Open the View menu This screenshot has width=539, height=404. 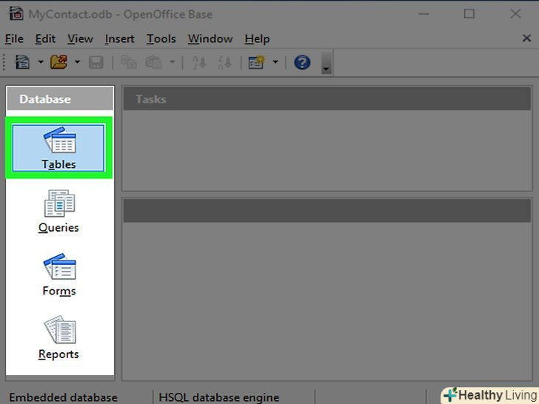[80, 38]
